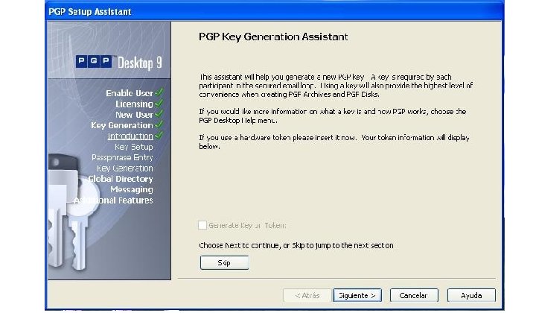Image resolution: width=536 pixels, height=313 pixels.
Task: Select bold Key Generation heading in sidebar
Action: click(121, 125)
